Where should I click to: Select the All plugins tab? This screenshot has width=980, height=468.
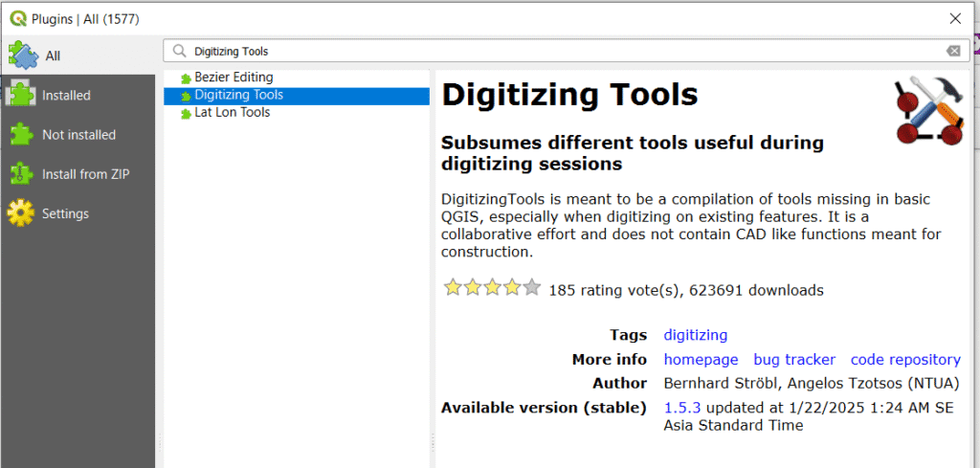78,56
